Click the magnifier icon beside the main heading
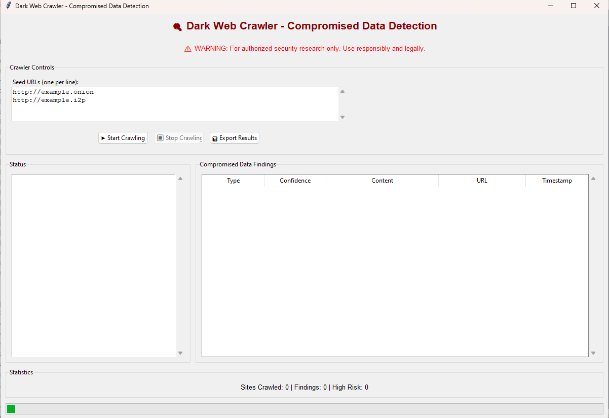This screenshot has height=418, width=609. click(x=177, y=27)
